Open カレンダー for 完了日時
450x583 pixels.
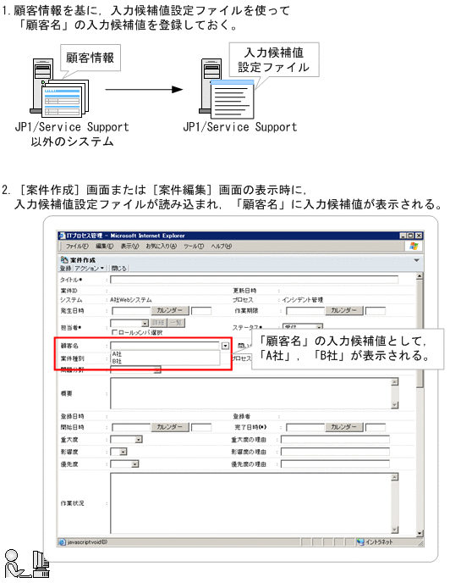[x=343, y=427]
